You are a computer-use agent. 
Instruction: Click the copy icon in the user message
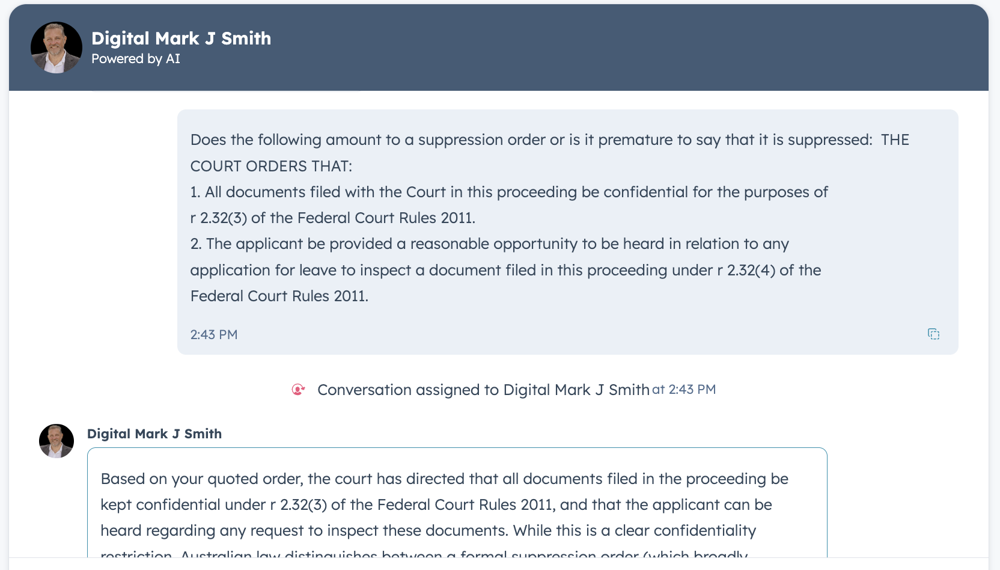[933, 334]
